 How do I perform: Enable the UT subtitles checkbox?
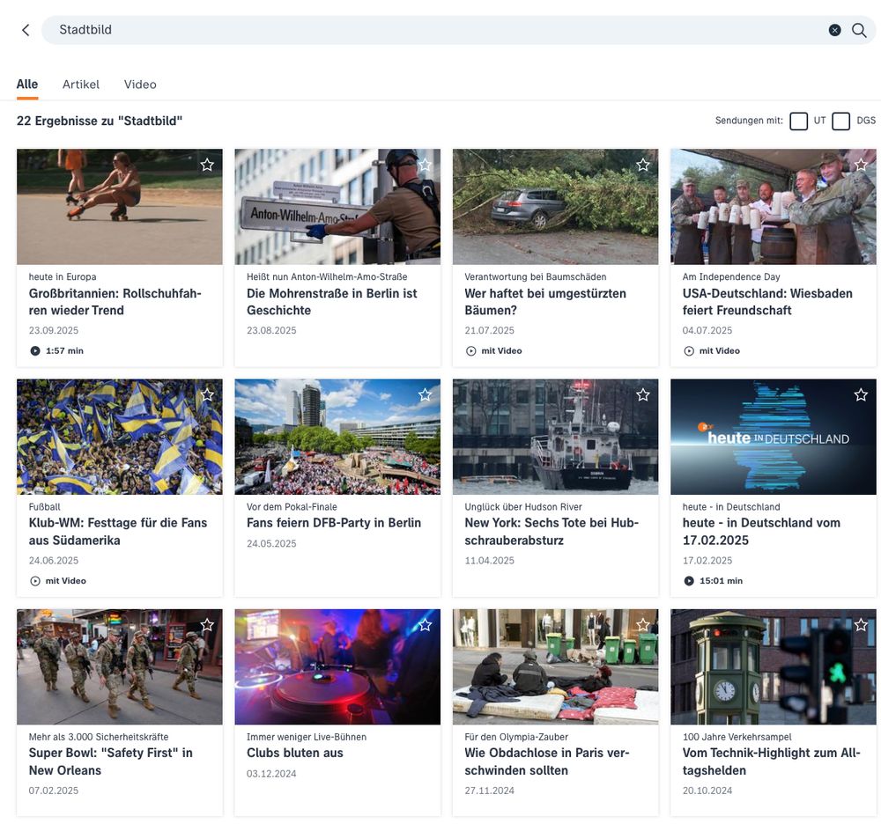(798, 121)
